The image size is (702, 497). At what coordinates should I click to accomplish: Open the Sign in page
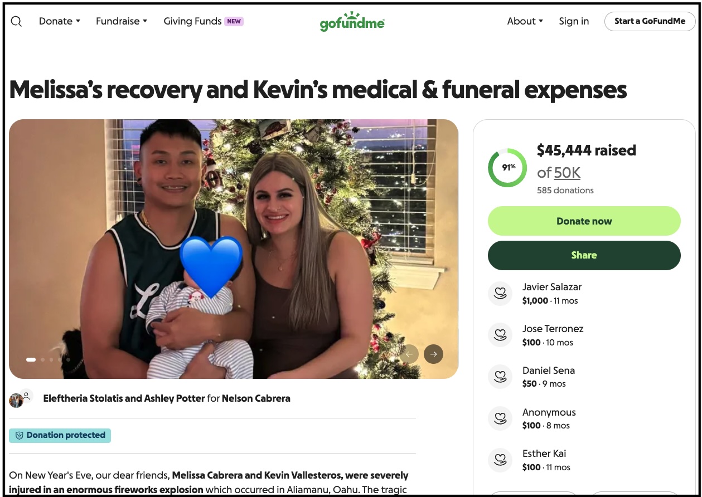point(574,21)
